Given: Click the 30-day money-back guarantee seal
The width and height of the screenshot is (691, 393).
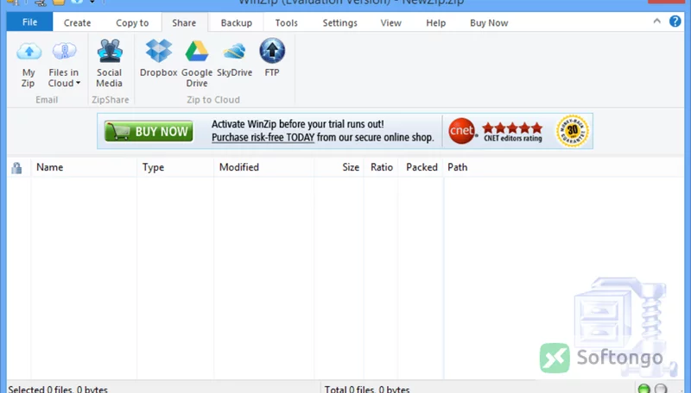Looking at the screenshot, I should click(573, 131).
